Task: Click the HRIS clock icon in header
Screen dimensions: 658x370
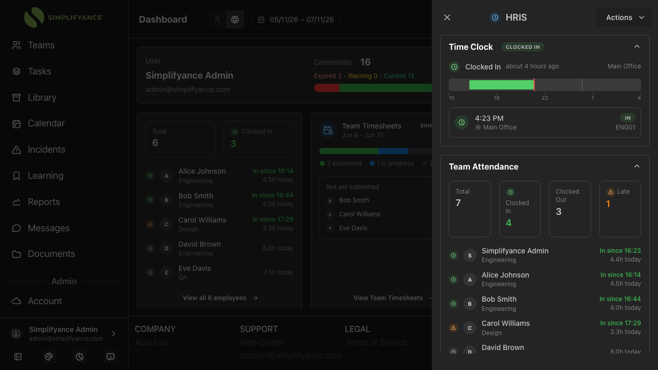Action: (x=495, y=17)
